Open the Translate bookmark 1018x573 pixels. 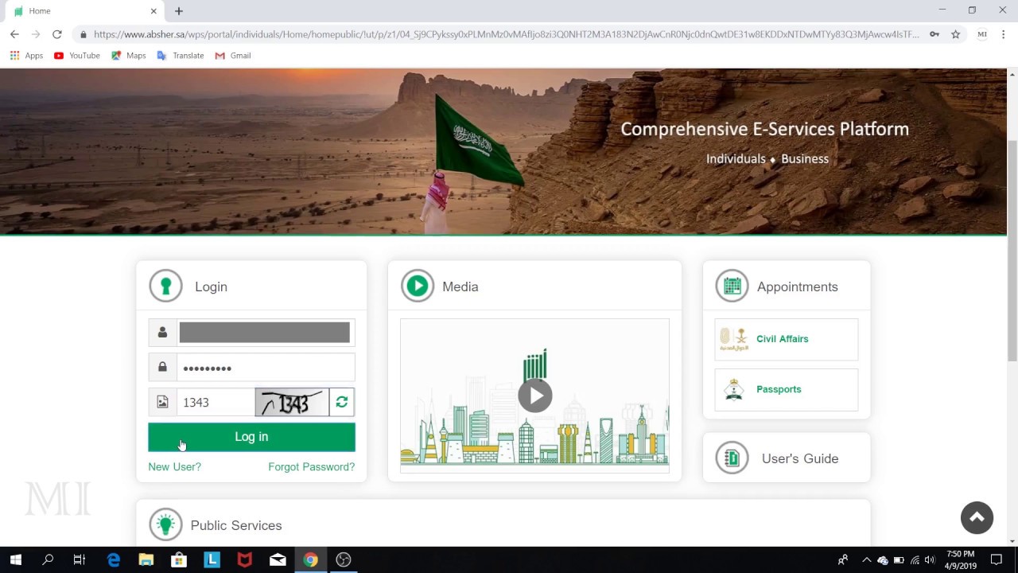(180, 56)
